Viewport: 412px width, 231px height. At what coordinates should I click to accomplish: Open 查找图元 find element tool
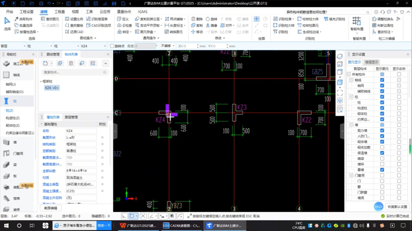click(x=50, y=19)
